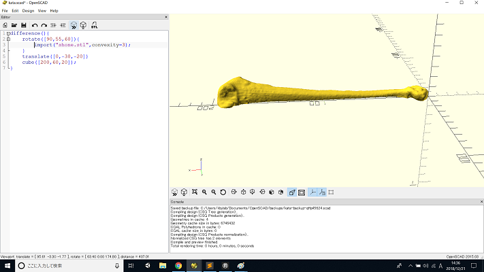Click the import("shone.stl") code line
The width and height of the screenshot is (484, 272).
coord(82,45)
